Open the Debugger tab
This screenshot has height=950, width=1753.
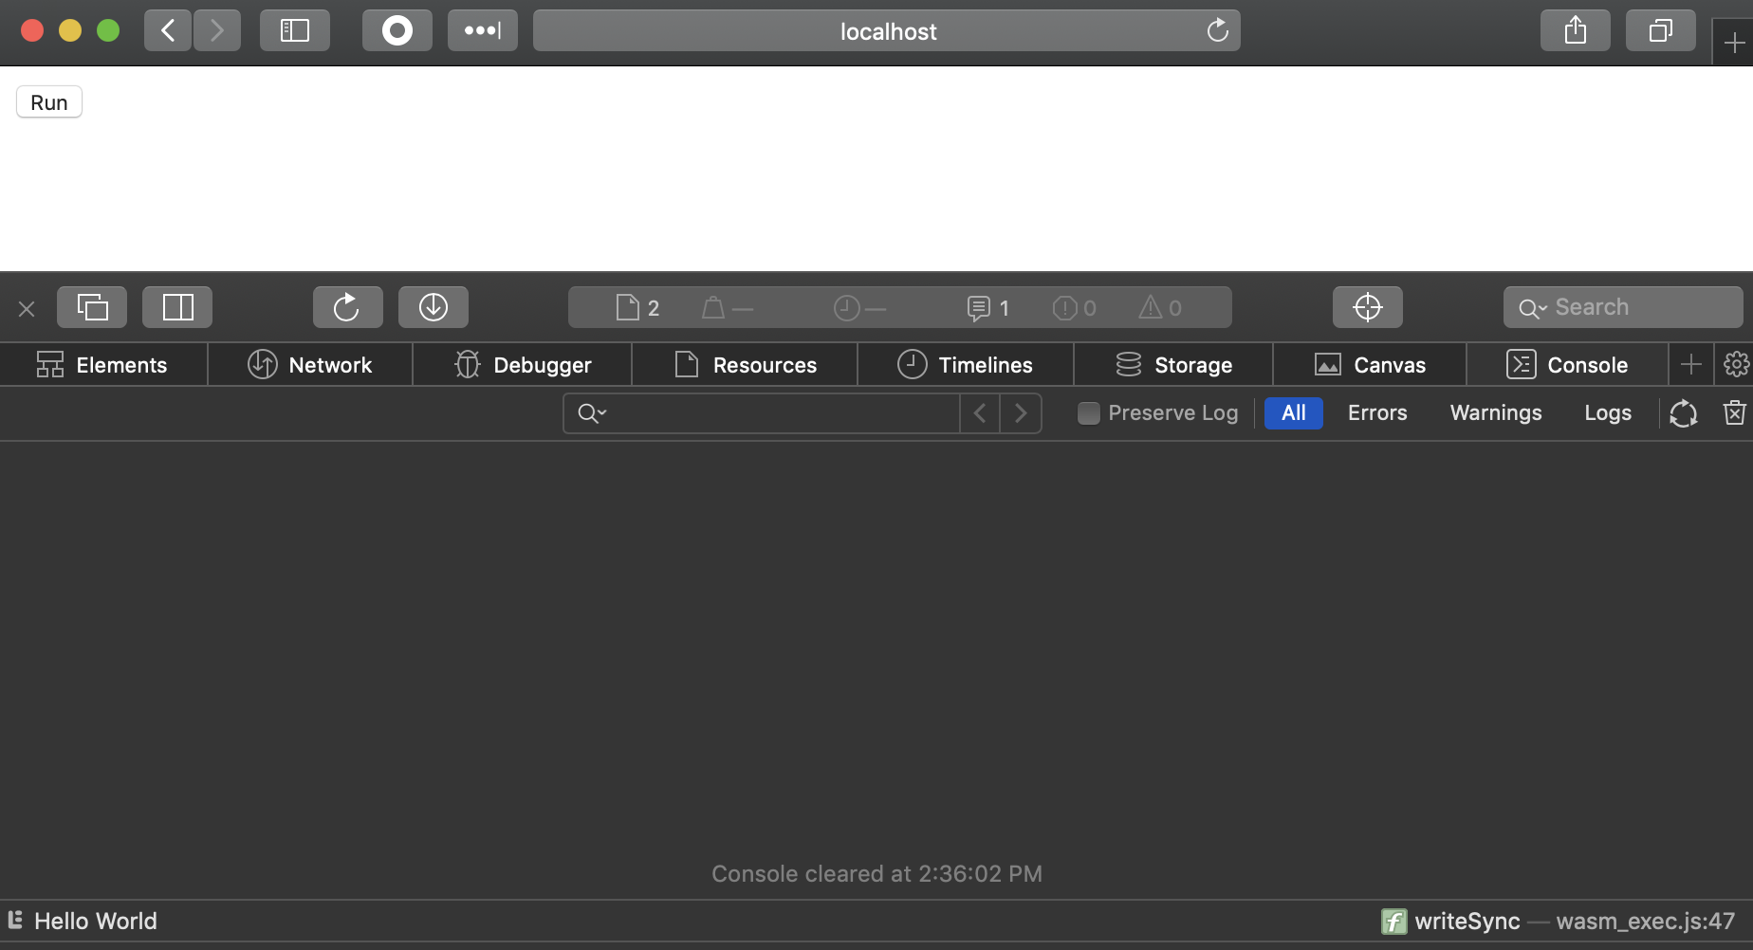click(523, 365)
